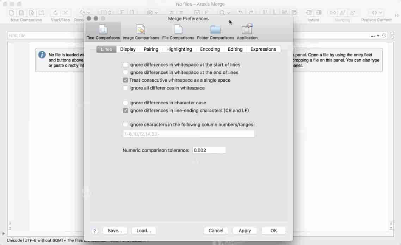The width and height of the screenshot is (401, 245).
Task: Enable Ignore differences in character case
Action: pyautogui.click(x=125, y=103)
